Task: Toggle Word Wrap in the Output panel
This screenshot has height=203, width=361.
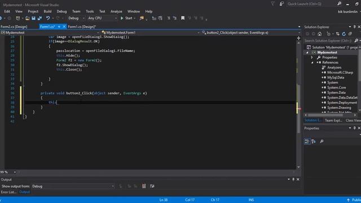Action: (x=152, y=186)
